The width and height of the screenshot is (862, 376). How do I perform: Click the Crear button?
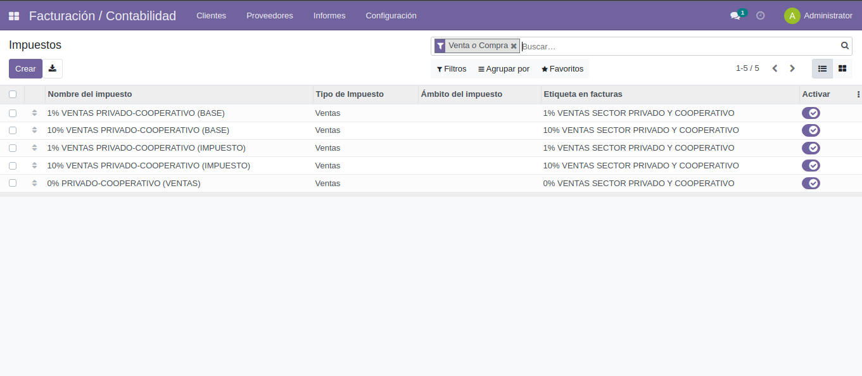(x=25, y=68)
